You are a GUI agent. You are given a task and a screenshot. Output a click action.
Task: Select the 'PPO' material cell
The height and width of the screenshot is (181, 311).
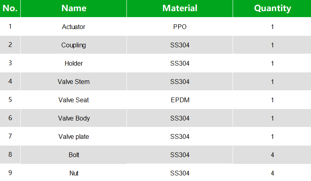pos(180,27)
